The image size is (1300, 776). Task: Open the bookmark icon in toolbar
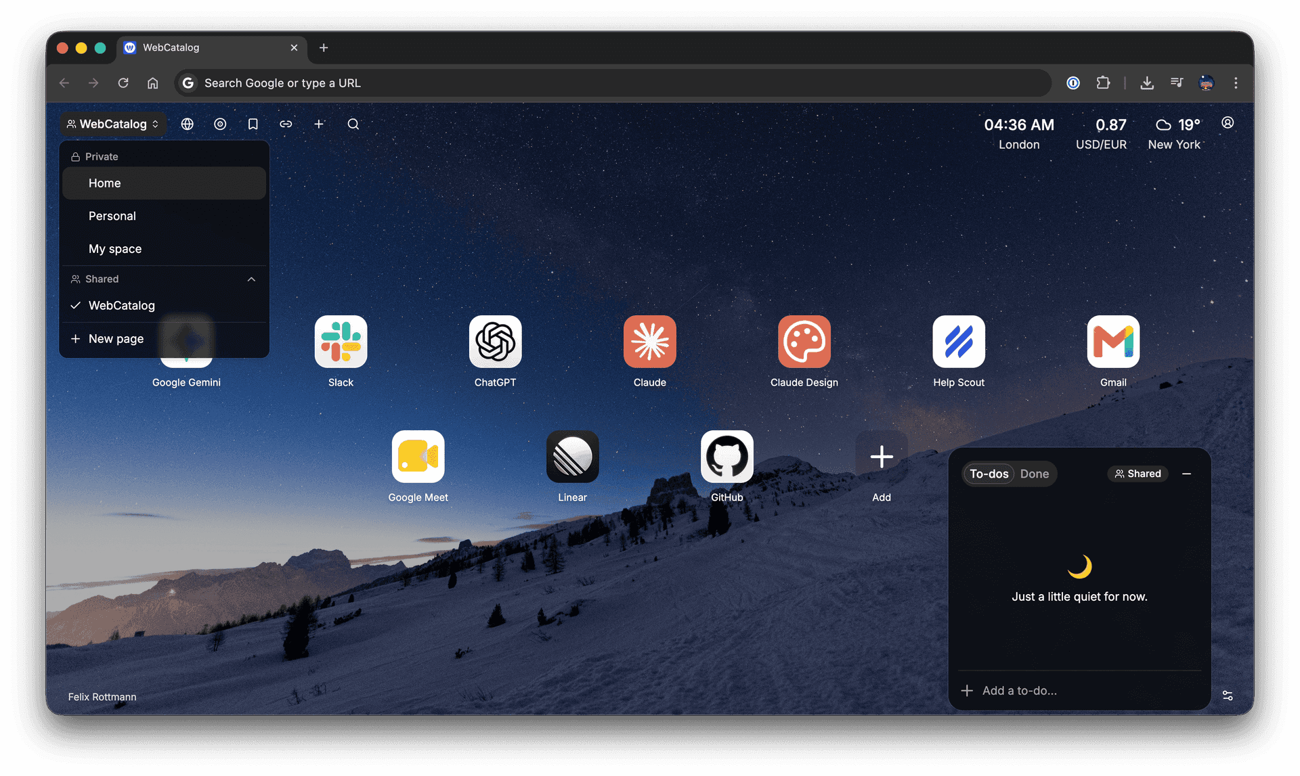click(253, 124)
